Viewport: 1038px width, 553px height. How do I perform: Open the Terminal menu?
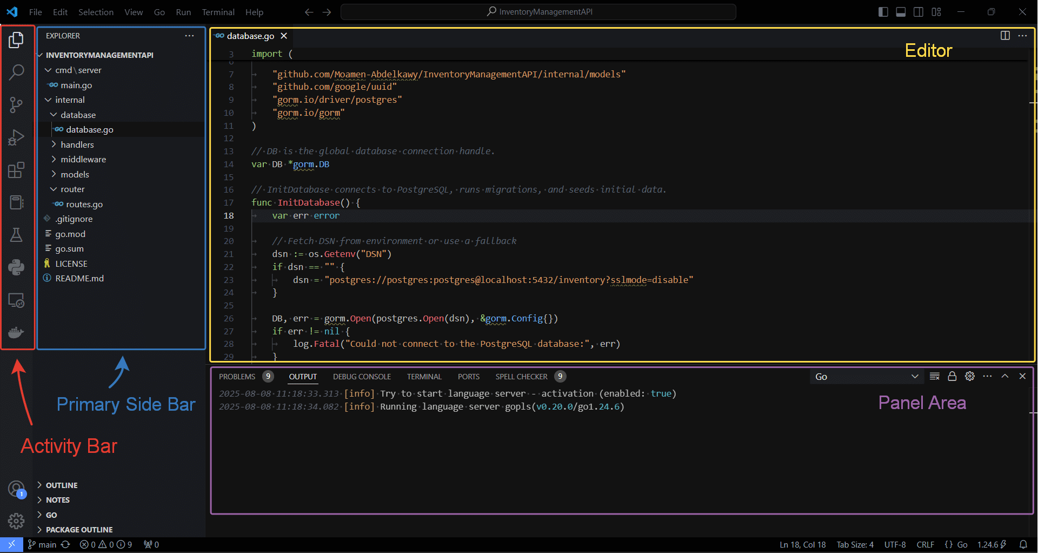218,12
